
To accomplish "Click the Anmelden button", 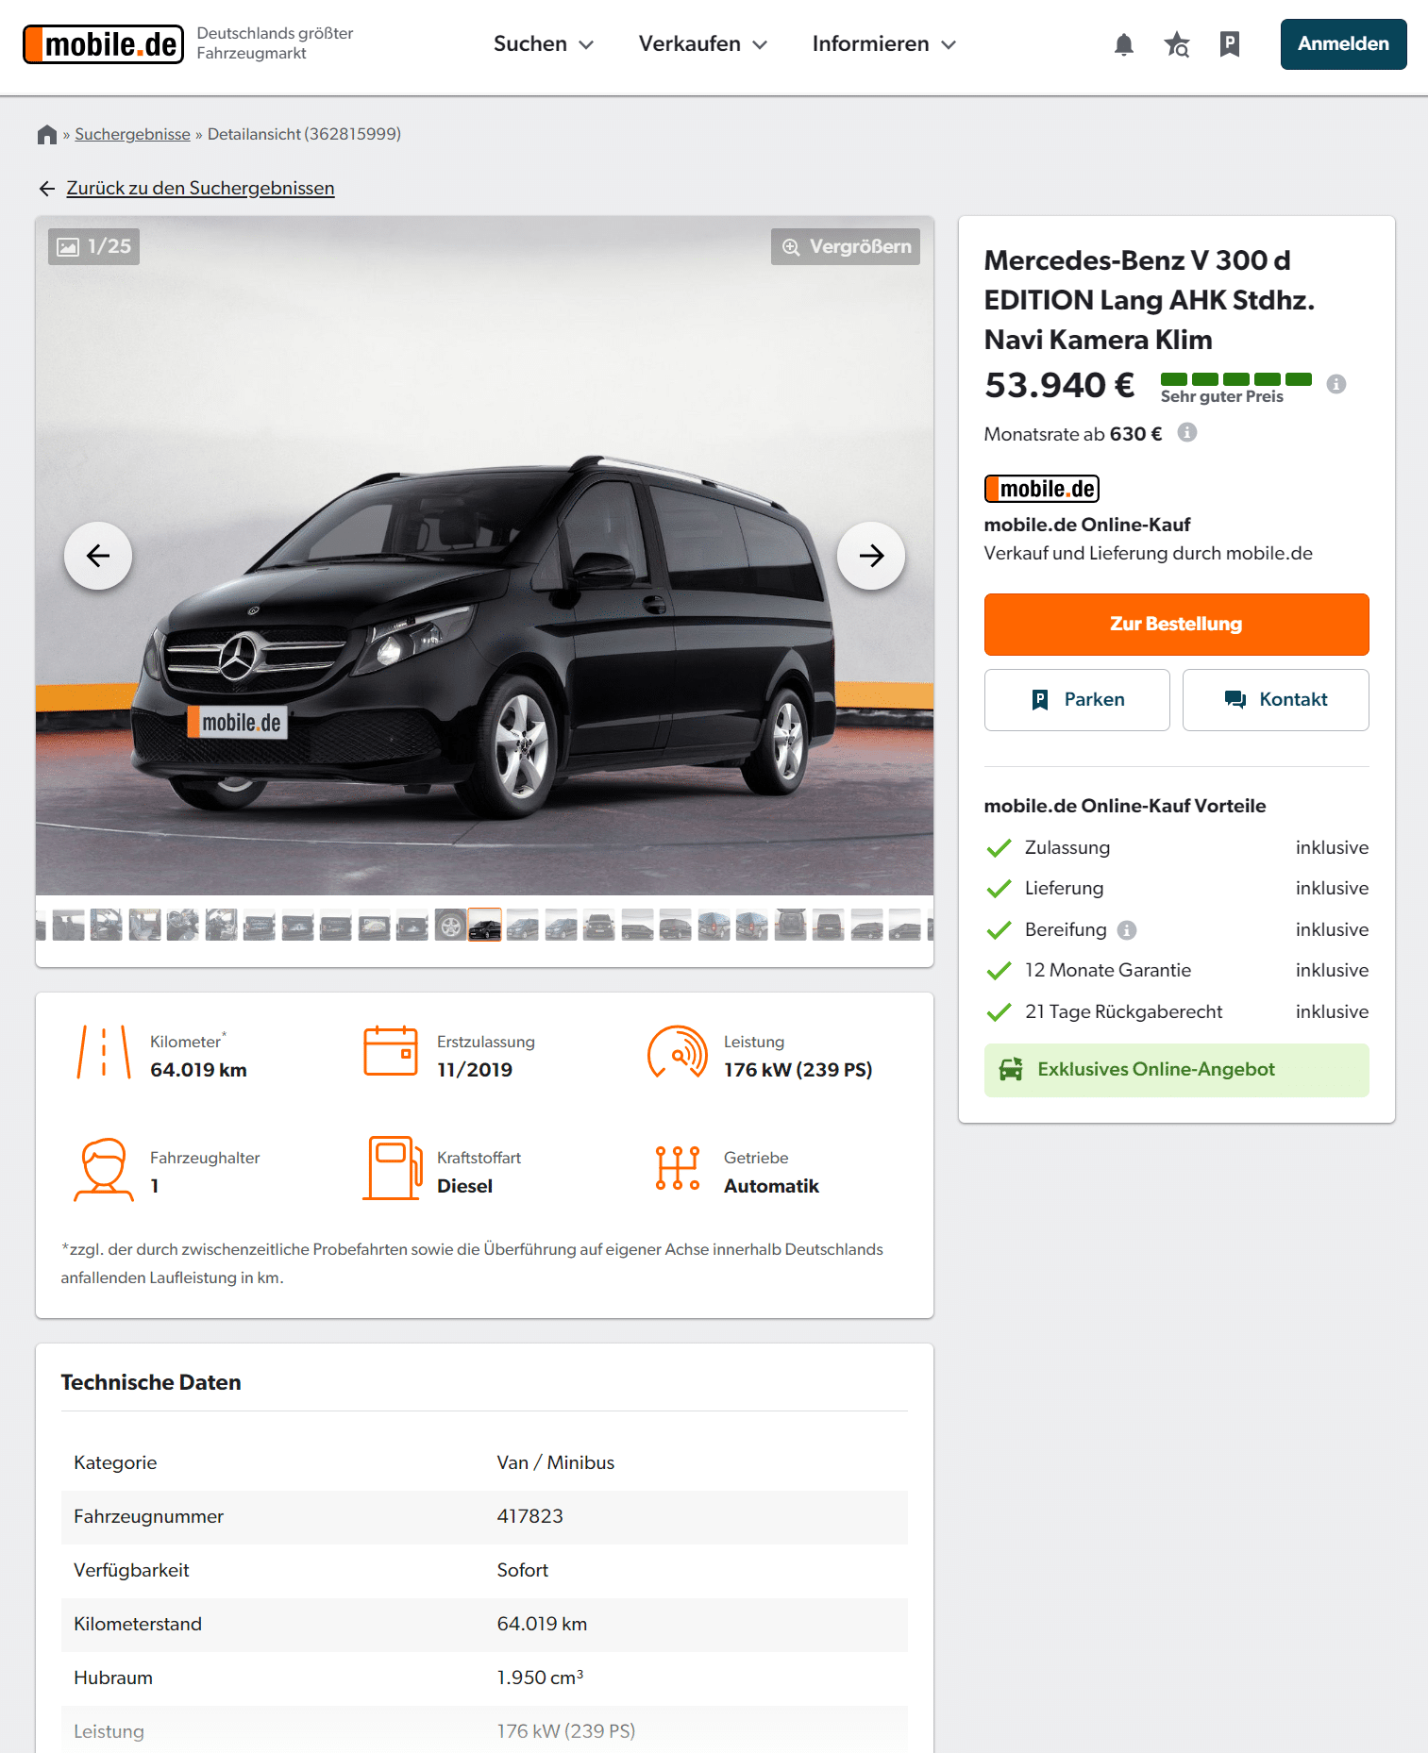I will [1343, 44].
